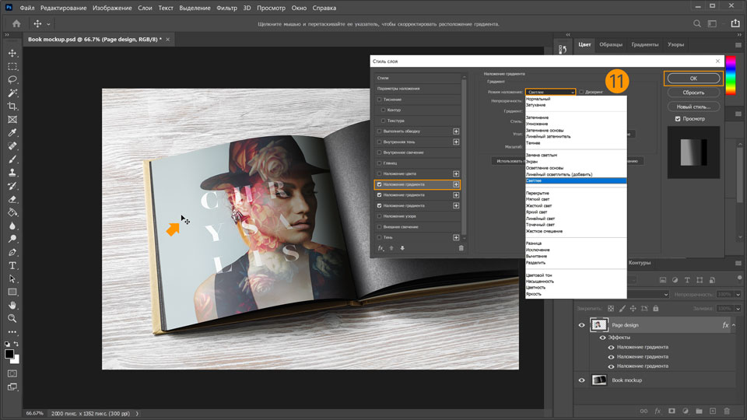747x420 pixels.
Task: Select the Zoom magnifier tool
Action: [x=12, y=318]
